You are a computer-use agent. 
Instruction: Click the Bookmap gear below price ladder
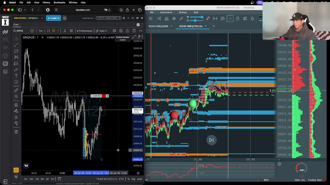point(279,164)
